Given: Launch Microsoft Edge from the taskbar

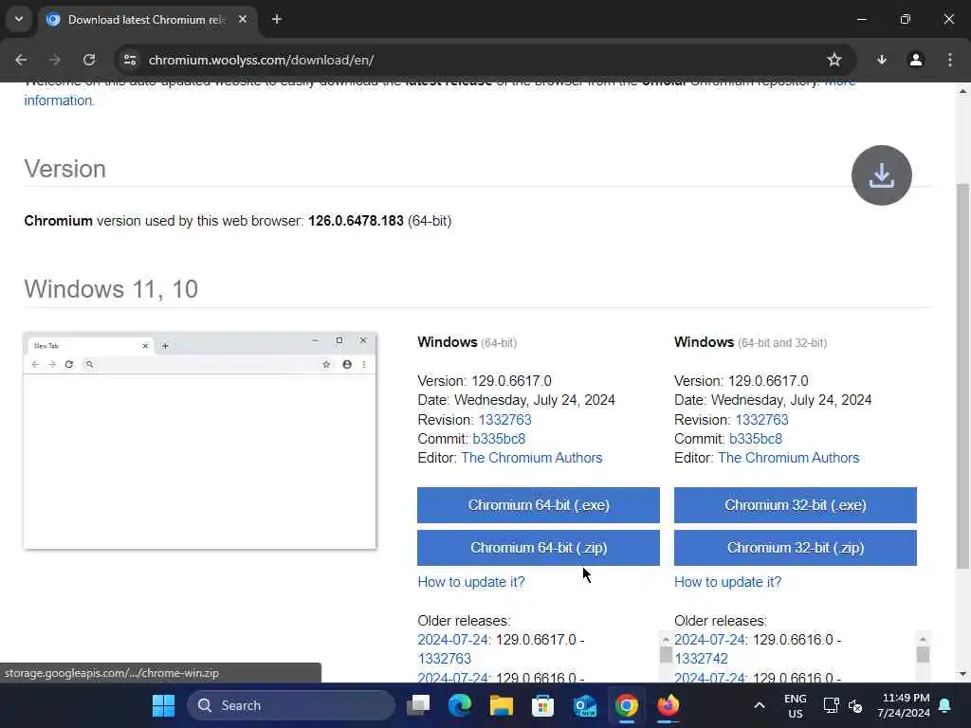Looking at the screenshot, I should (x=460, y=705).
